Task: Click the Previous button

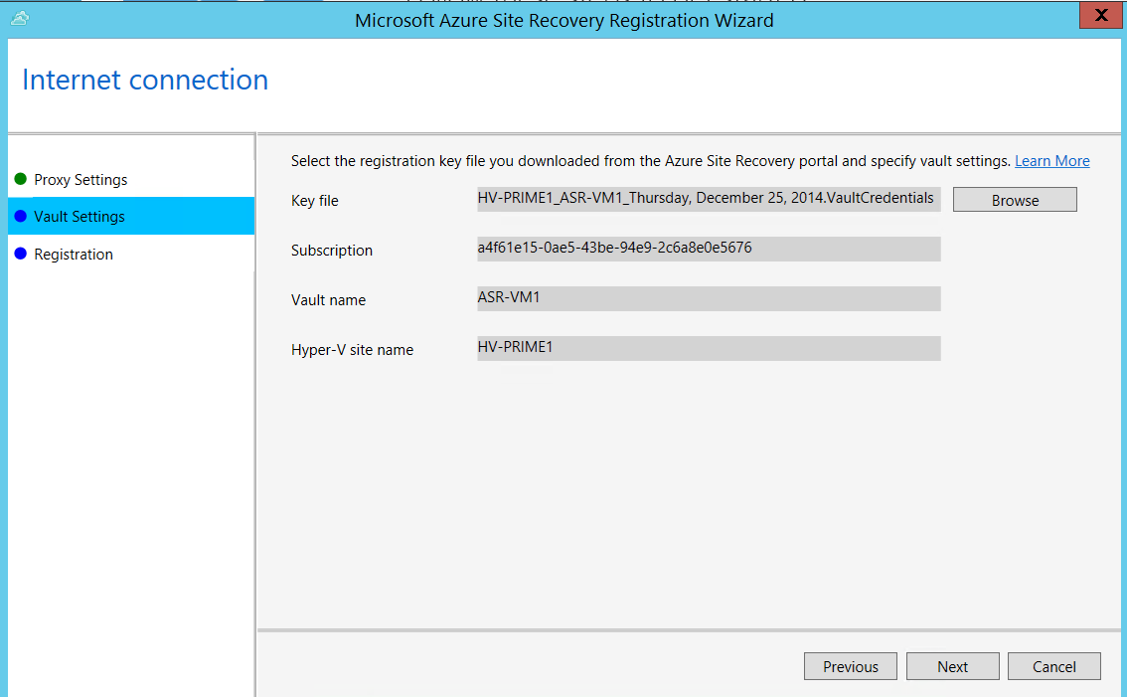Action: pos(850,666)
